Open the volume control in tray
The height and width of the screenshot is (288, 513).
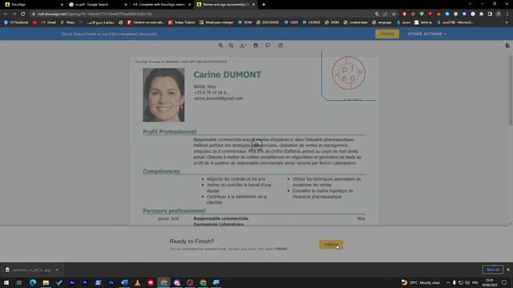467,282
